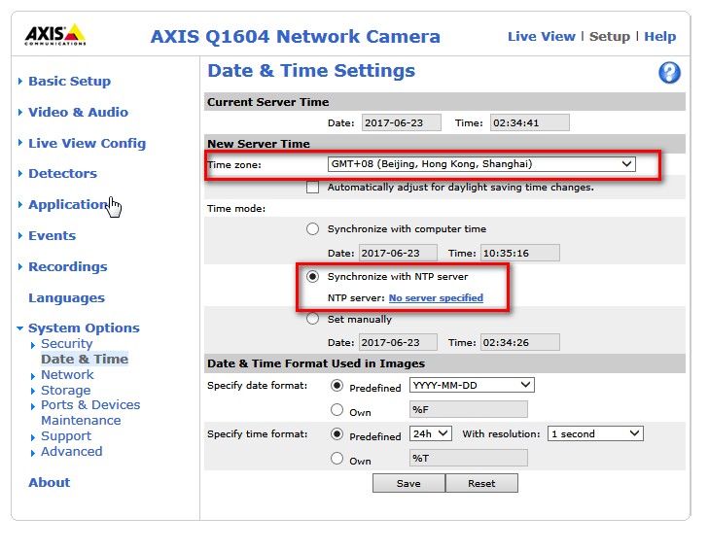Image resolution: width=709 pixels, height=552 pixels.
Task: Select Predefined time format option
Action: pos(337,434)
